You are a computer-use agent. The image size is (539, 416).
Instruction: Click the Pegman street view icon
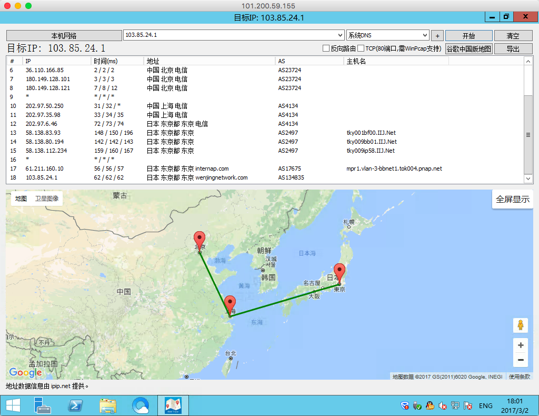tap(520, 325)
